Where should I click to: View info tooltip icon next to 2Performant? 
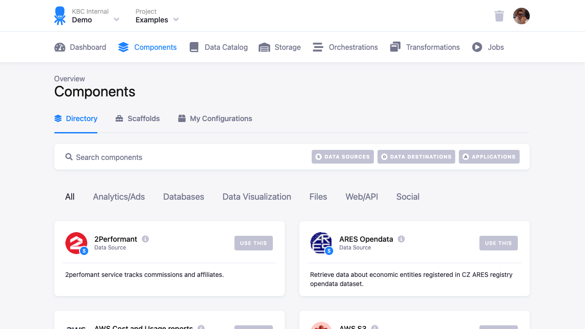click(145, 239)
